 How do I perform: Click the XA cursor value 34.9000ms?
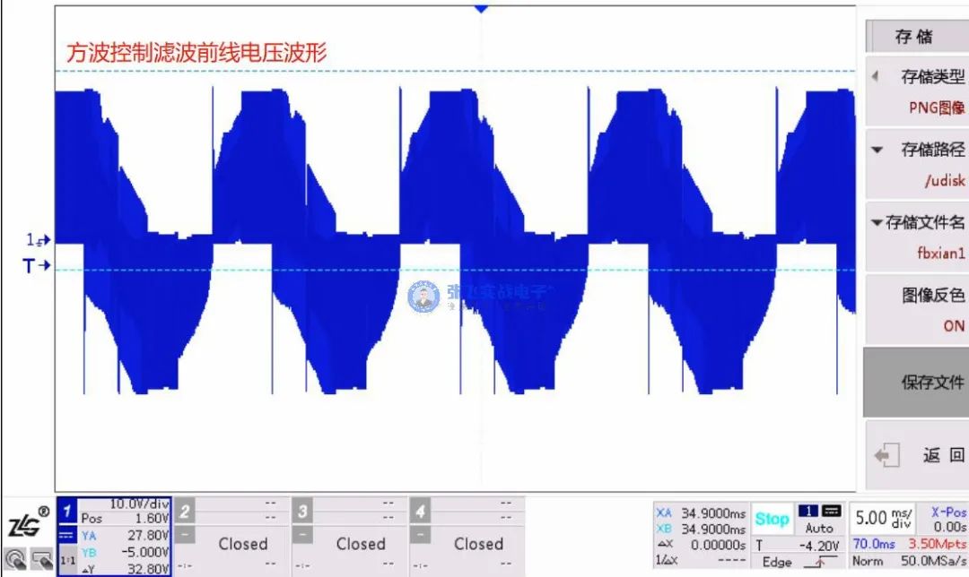pyautogui.click(x=714, y=512)
